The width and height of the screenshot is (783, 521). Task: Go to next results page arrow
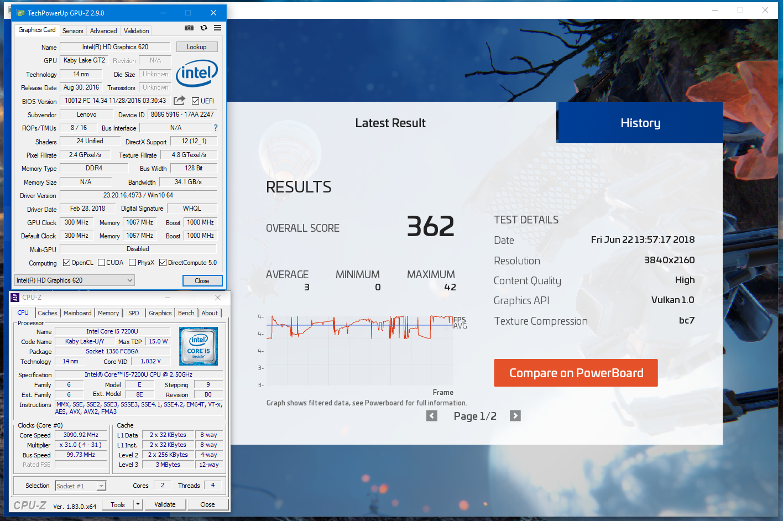pos(515,416)
